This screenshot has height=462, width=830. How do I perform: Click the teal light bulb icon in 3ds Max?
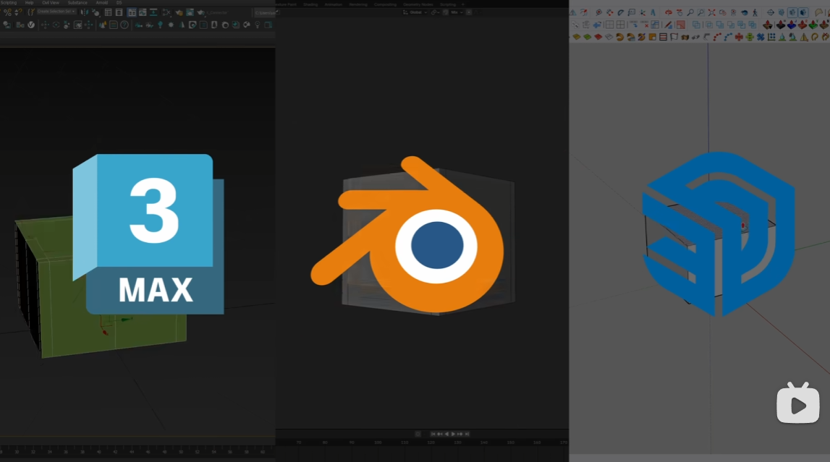click(160, 25)
